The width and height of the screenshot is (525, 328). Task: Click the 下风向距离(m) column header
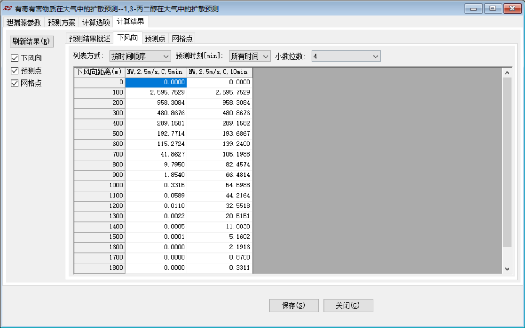(x=100, y=72)
